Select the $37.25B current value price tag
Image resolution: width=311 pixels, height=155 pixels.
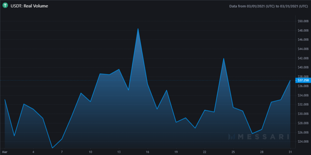[x=303, y=80]
